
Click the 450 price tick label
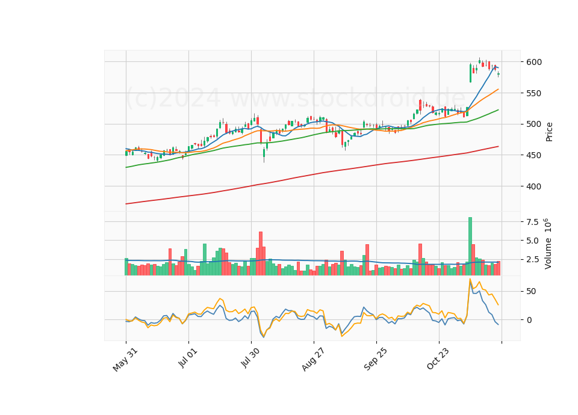534,155
